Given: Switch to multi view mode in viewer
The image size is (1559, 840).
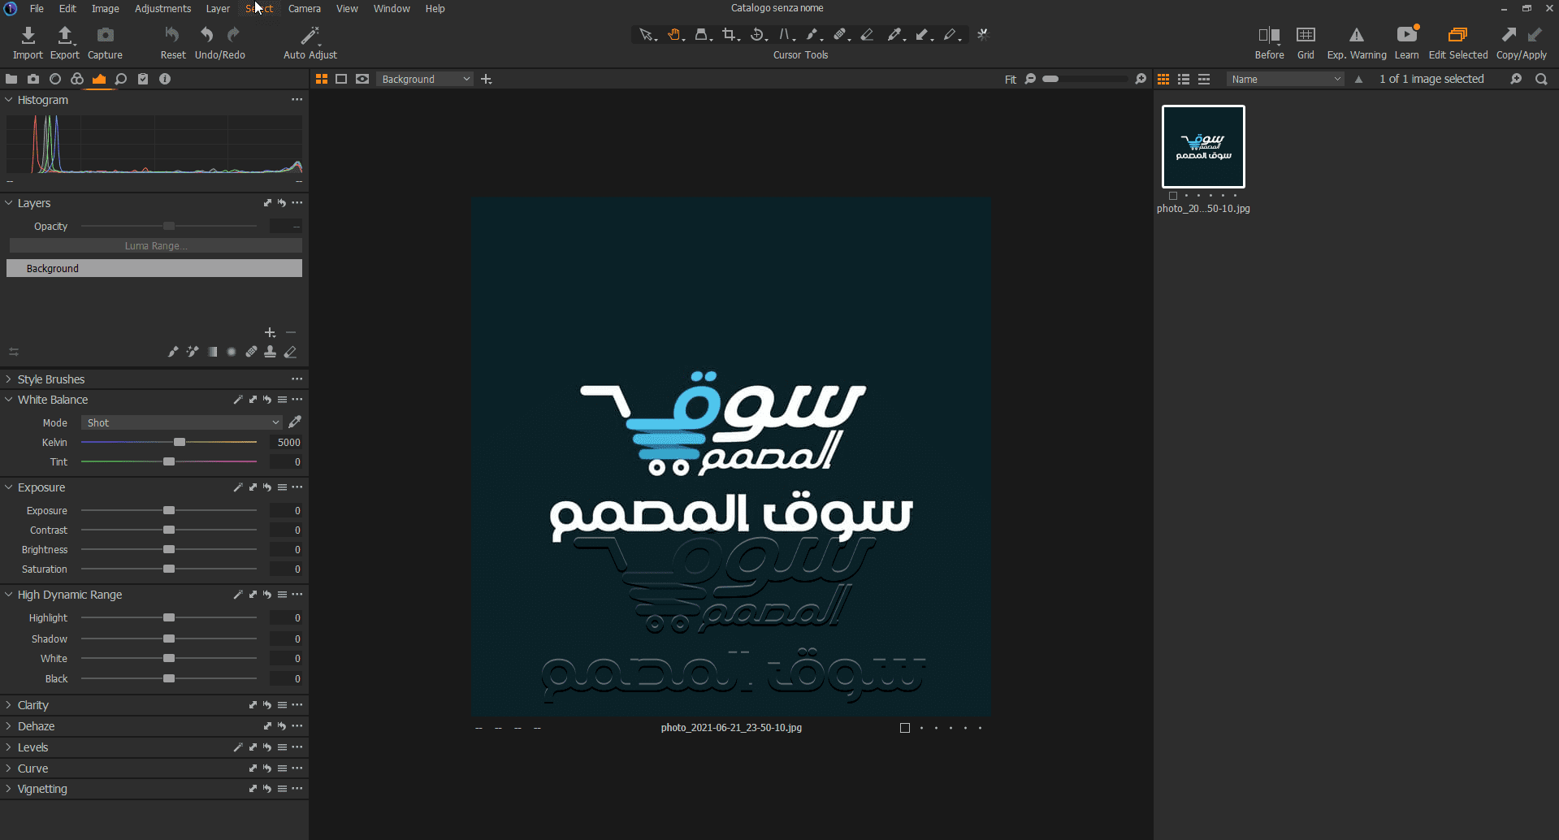Looking at the screenshot, I should coord(322,79).
